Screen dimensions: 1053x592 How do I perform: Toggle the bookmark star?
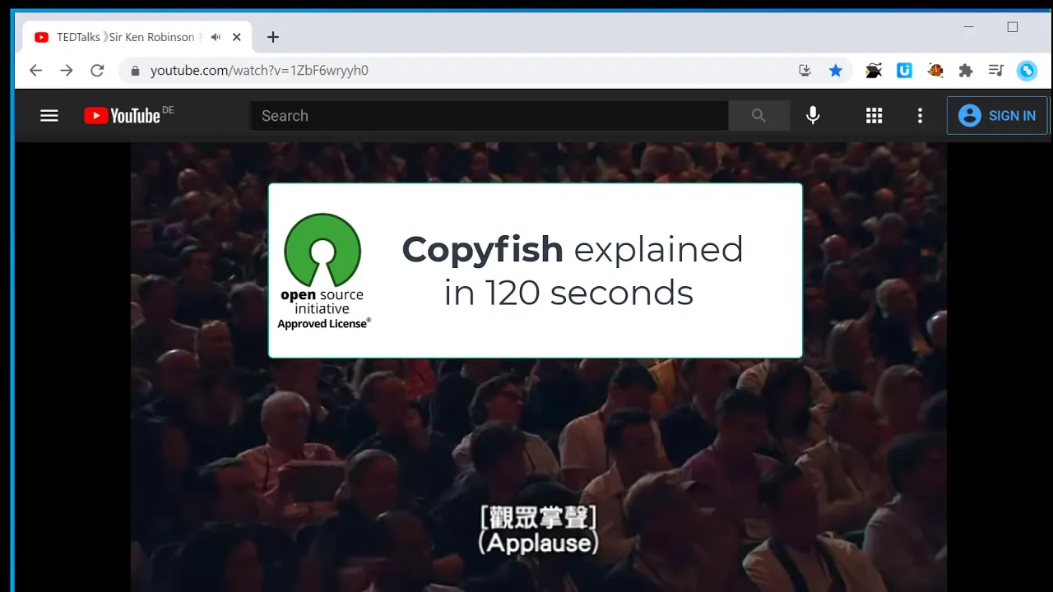point(836,71)
